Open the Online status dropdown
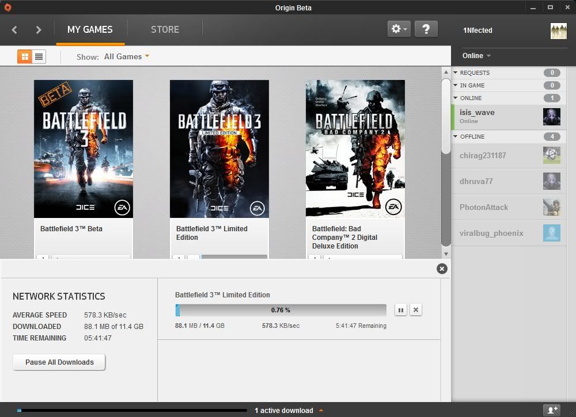Viewport: 576px width, 417px height. [x=476, y=56]
